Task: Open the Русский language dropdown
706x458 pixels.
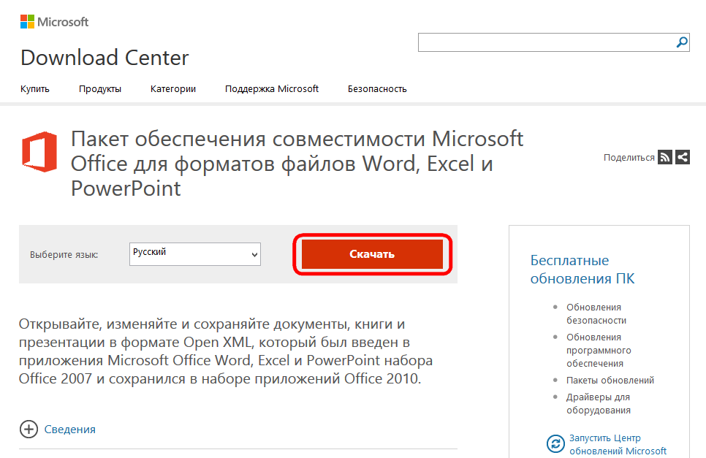Action: click(195, 253)
